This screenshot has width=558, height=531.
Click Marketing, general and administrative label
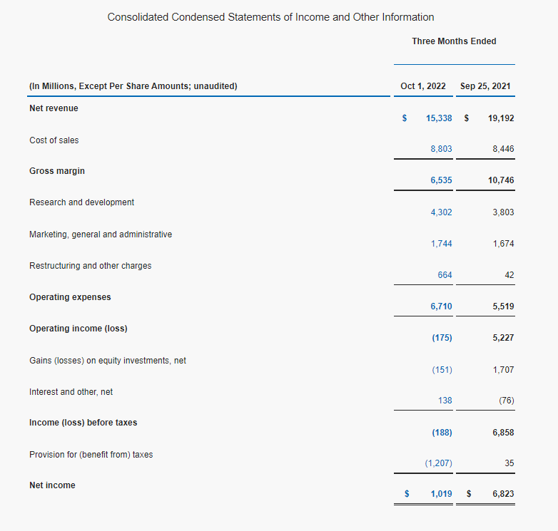point(101,234)
